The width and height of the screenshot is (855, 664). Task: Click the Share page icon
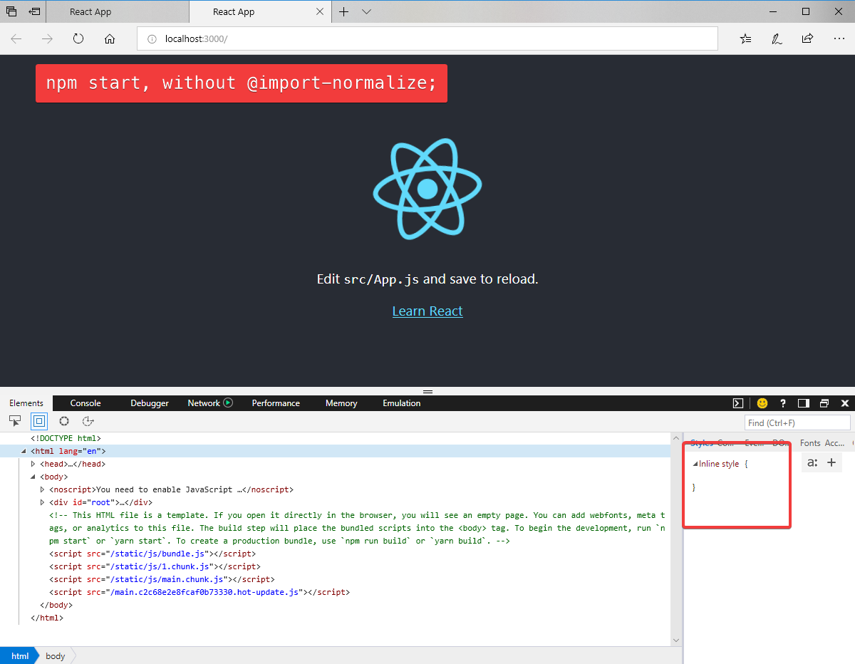(x=807, y=38)
